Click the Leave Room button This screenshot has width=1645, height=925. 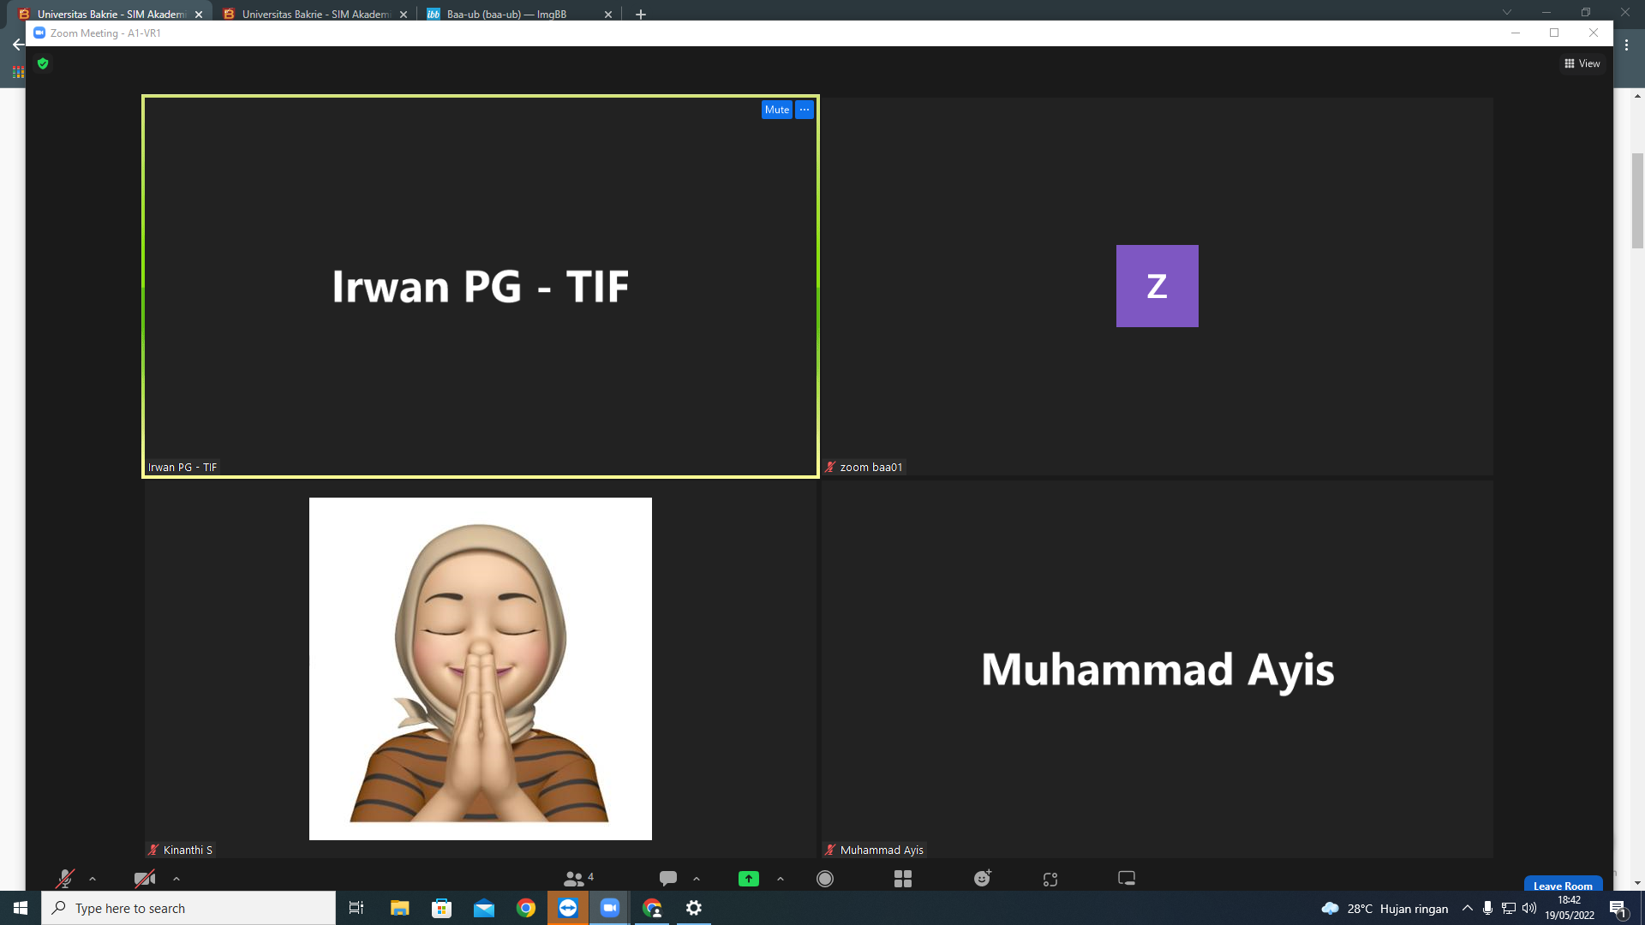1563,885
